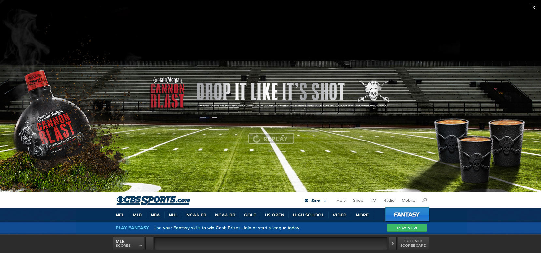Open the MLB Scores dropdown

tap(129, 244)
